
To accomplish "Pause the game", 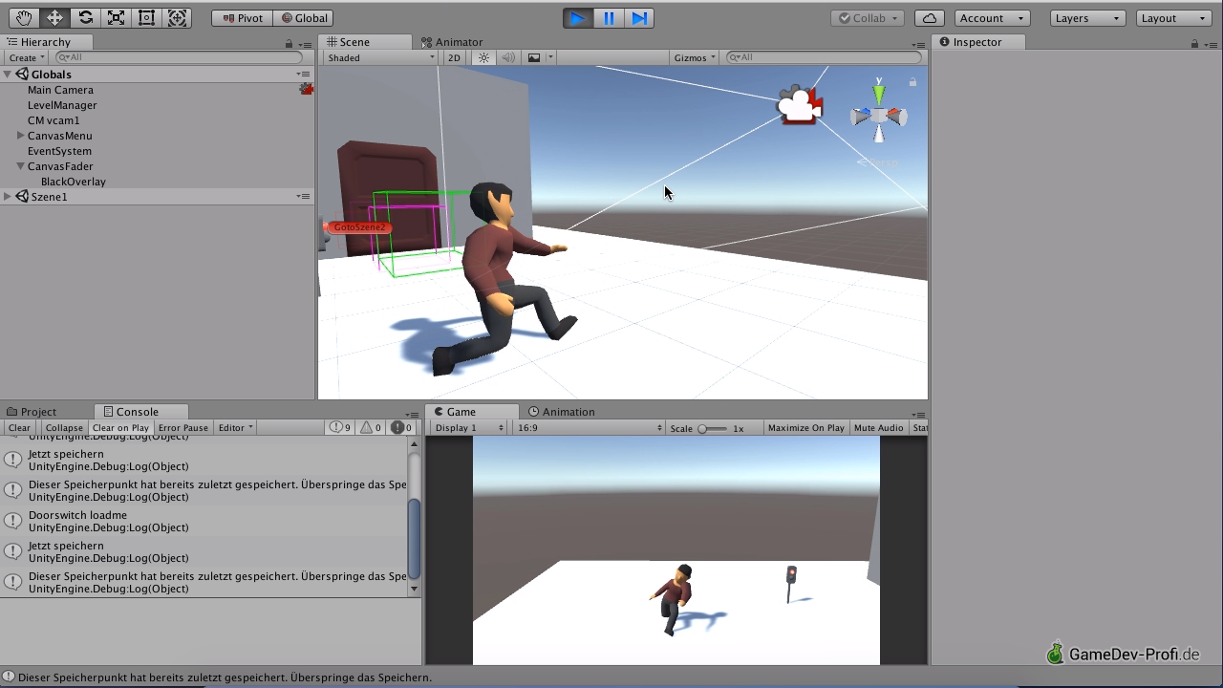I will pos(609,17).
